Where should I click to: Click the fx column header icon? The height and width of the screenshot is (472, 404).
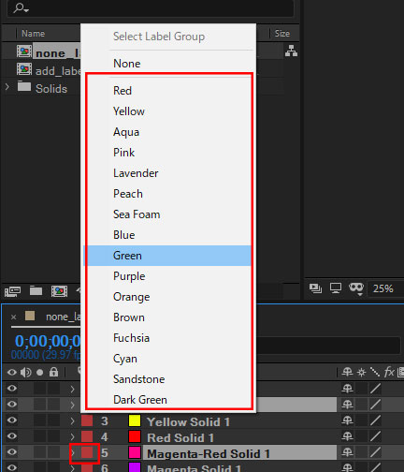point(389,372)
